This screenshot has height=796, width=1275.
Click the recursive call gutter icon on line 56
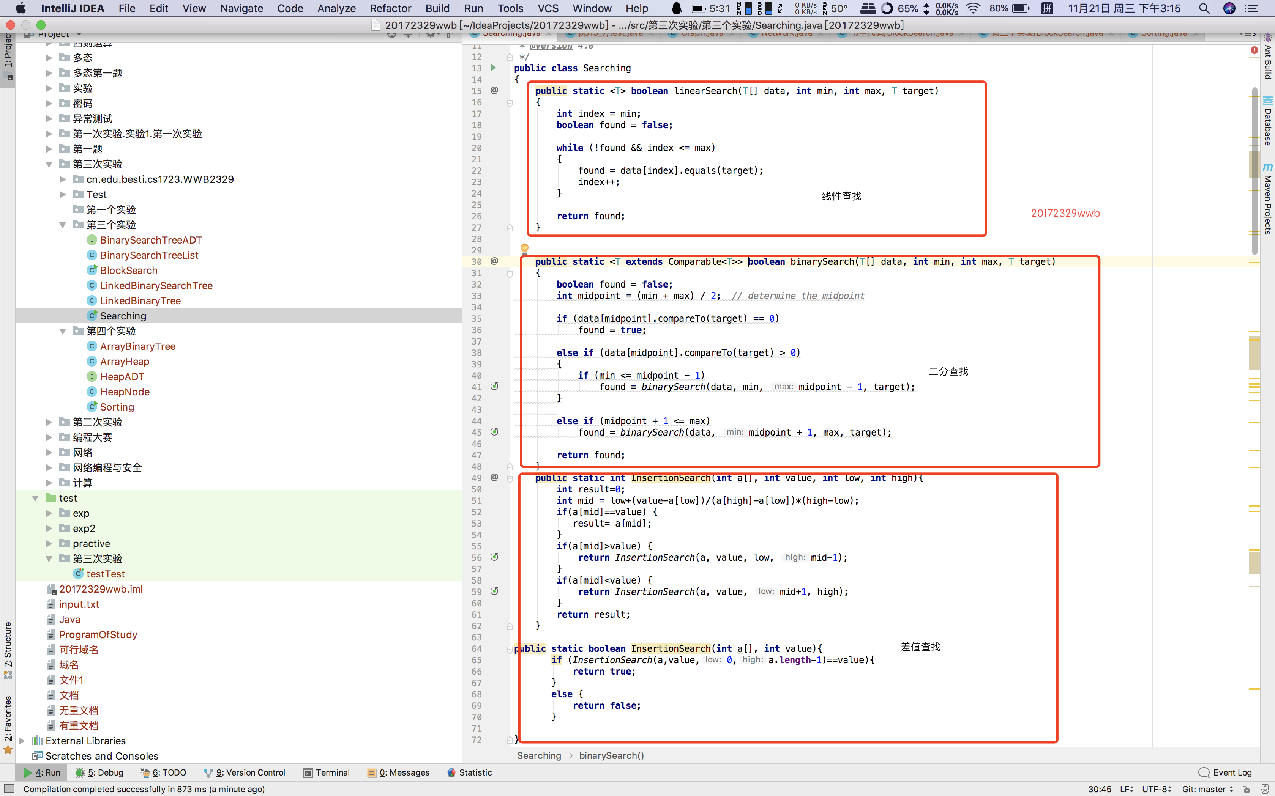click(494, 557)
